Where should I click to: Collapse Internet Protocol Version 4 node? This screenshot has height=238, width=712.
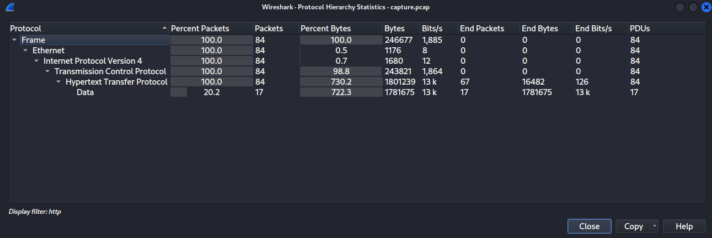click(x=36, y=61)
